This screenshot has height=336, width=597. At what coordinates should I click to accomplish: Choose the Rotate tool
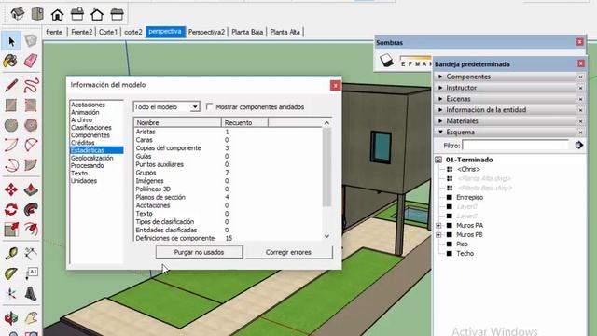tap(11, 209)
